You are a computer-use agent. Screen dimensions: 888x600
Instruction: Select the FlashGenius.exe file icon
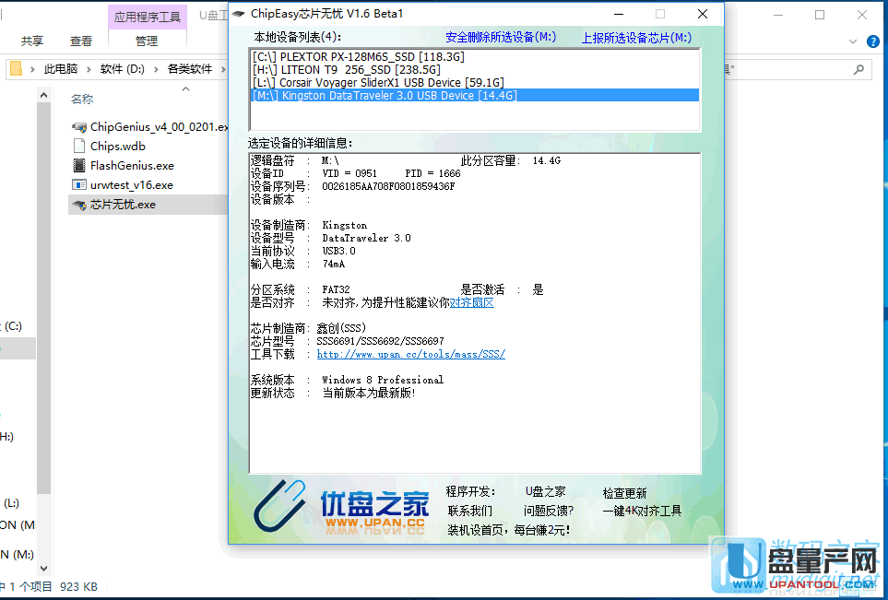coord(79,166)
